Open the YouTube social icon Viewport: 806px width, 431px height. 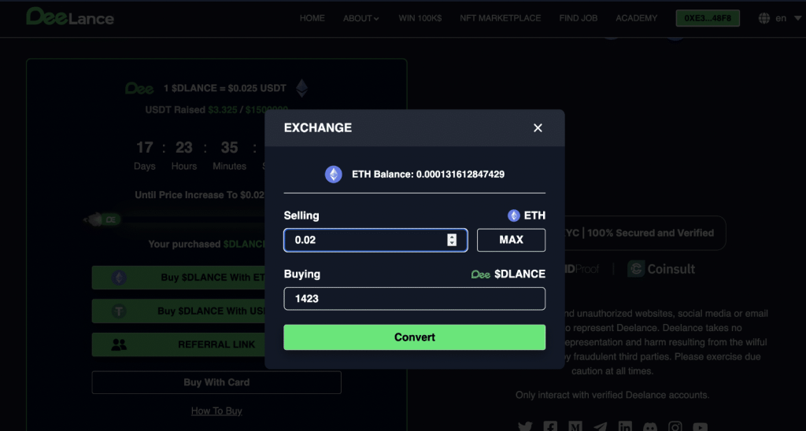pyautogui.click(x=700, y=427)
